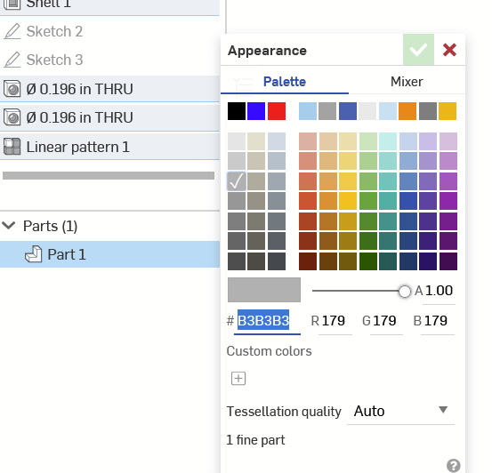Confirm appearance with the green checkmark

coord(418,50)
